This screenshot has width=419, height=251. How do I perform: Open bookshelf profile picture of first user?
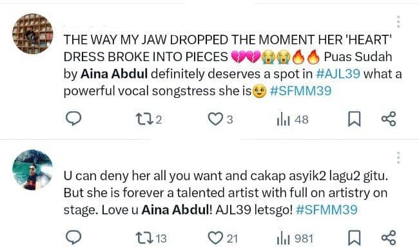tap(33, 34)
